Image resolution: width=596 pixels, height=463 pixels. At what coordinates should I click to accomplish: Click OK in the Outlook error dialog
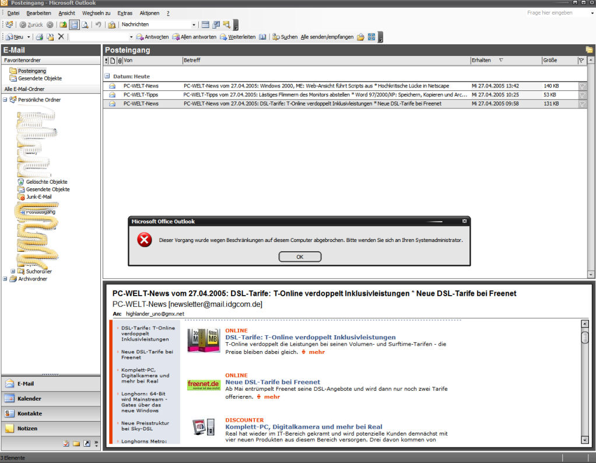300,257
